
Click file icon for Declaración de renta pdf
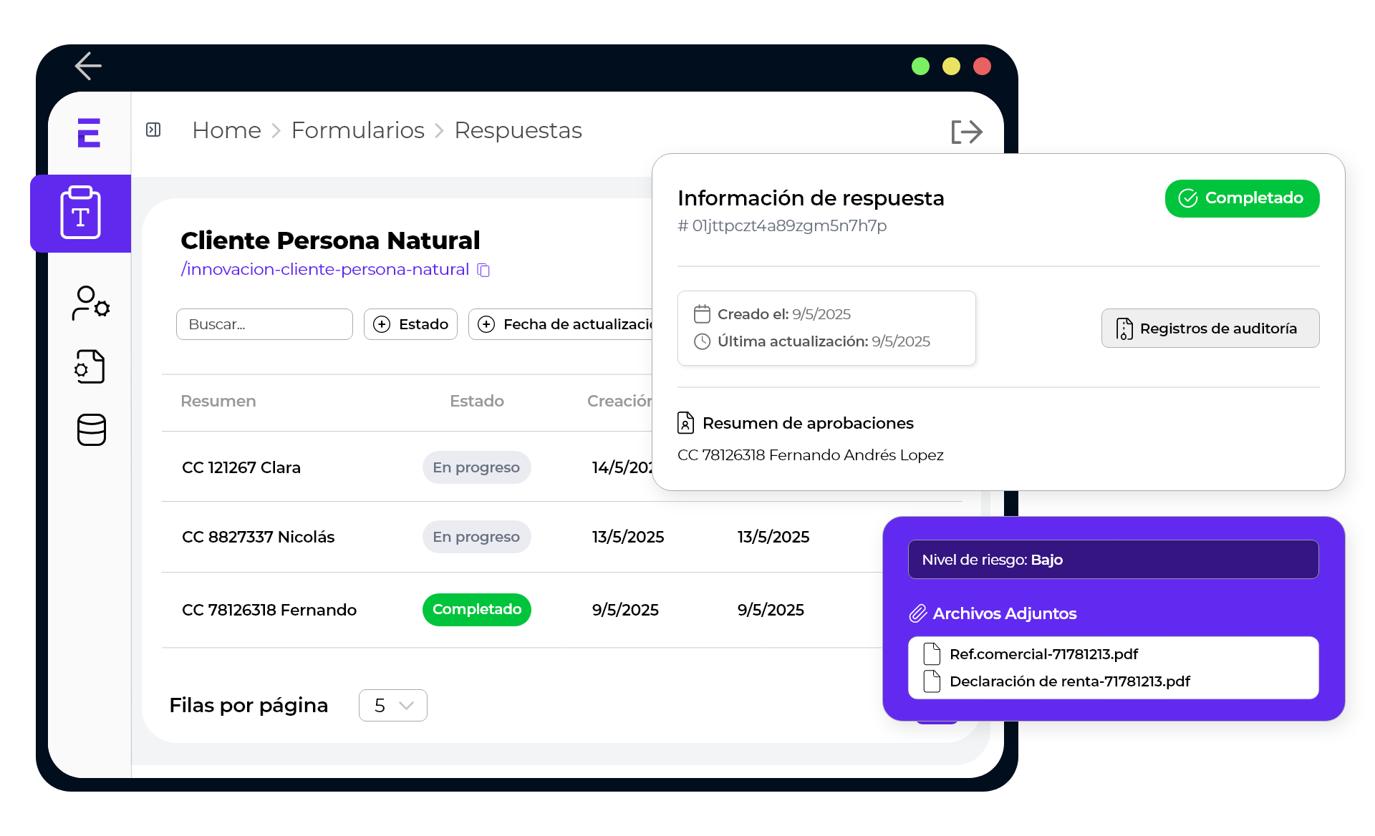(x=932, y=681)
